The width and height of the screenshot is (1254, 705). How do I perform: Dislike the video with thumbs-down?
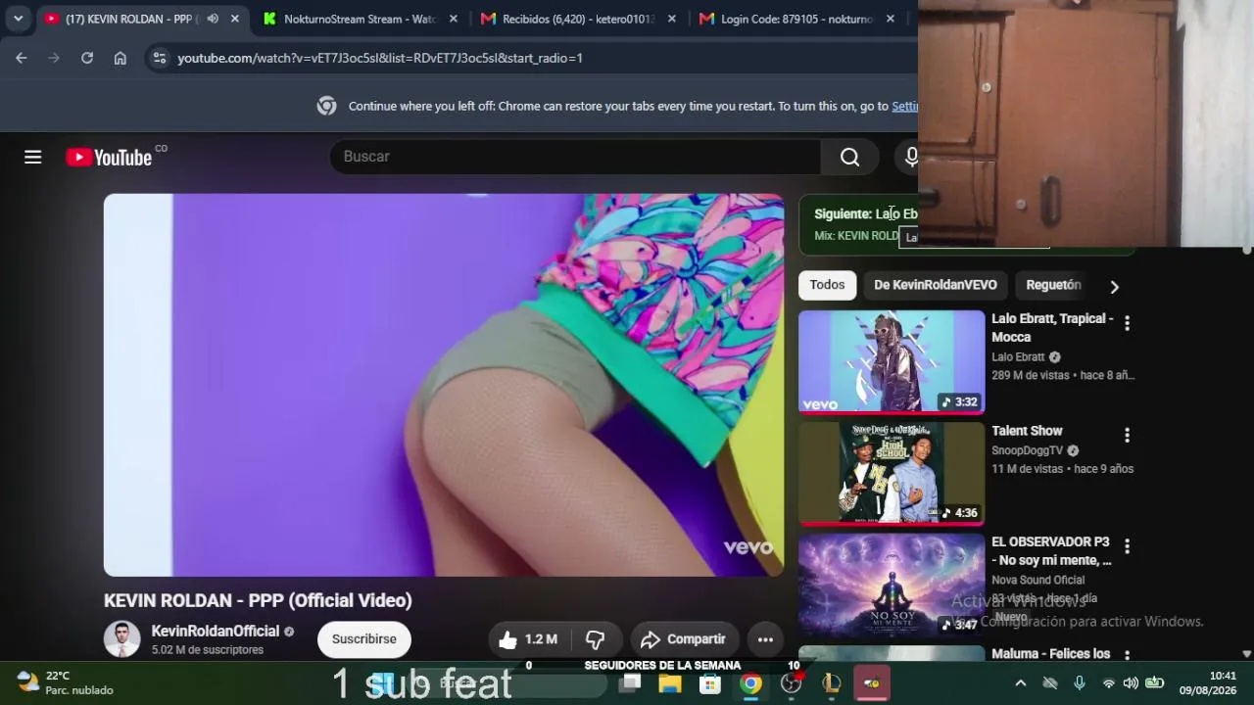(596, 639)
